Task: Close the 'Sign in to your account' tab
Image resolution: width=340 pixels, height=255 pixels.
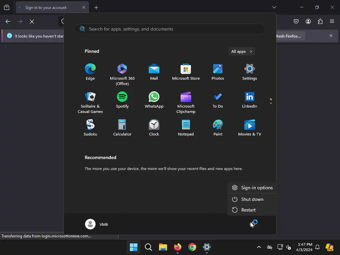Action: point(84,7)
